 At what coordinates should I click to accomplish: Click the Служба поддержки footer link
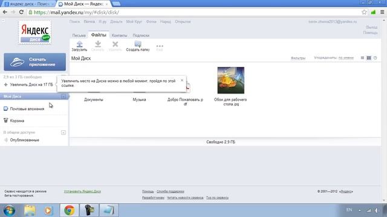coord(171,191)
